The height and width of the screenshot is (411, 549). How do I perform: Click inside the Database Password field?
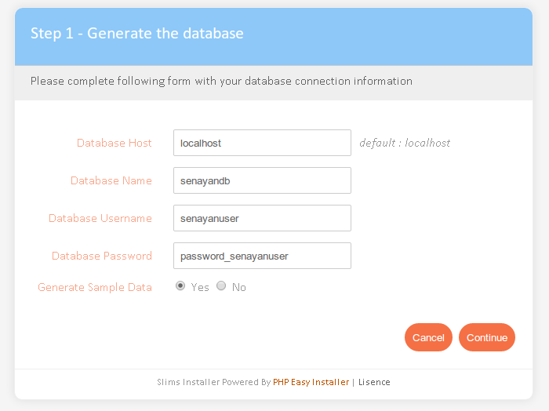pos(262,256)
